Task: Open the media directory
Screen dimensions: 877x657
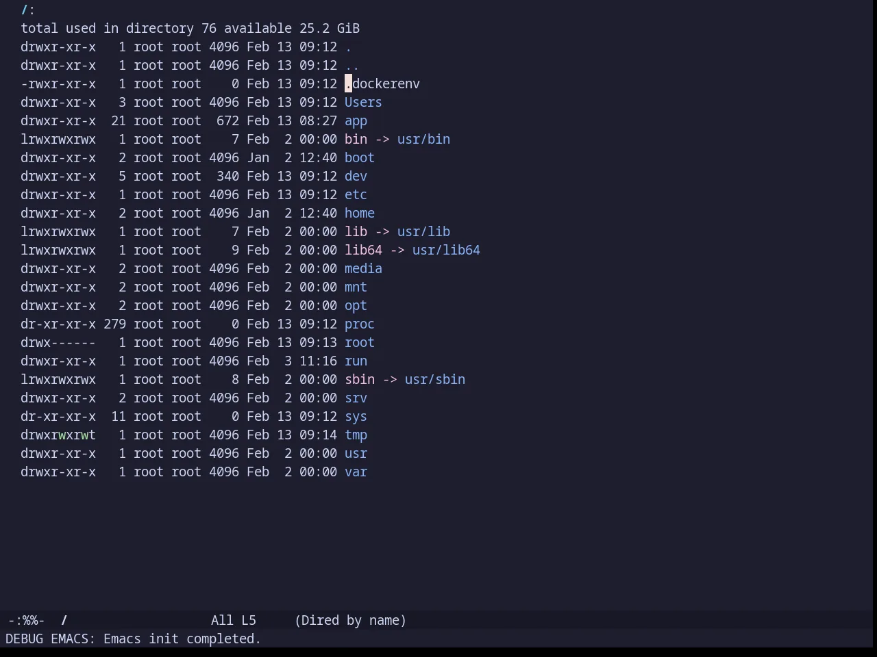Action: (x=363, y=268)
